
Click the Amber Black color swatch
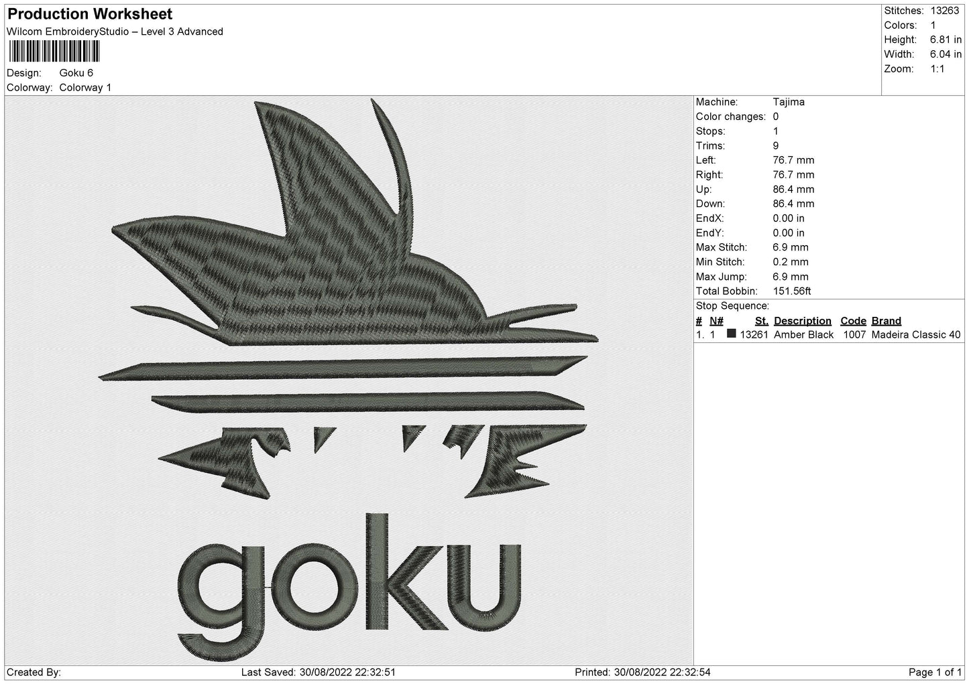point(731,334)
